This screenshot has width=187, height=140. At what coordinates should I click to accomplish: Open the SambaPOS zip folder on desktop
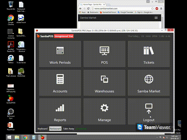click(x=21, y=32)
